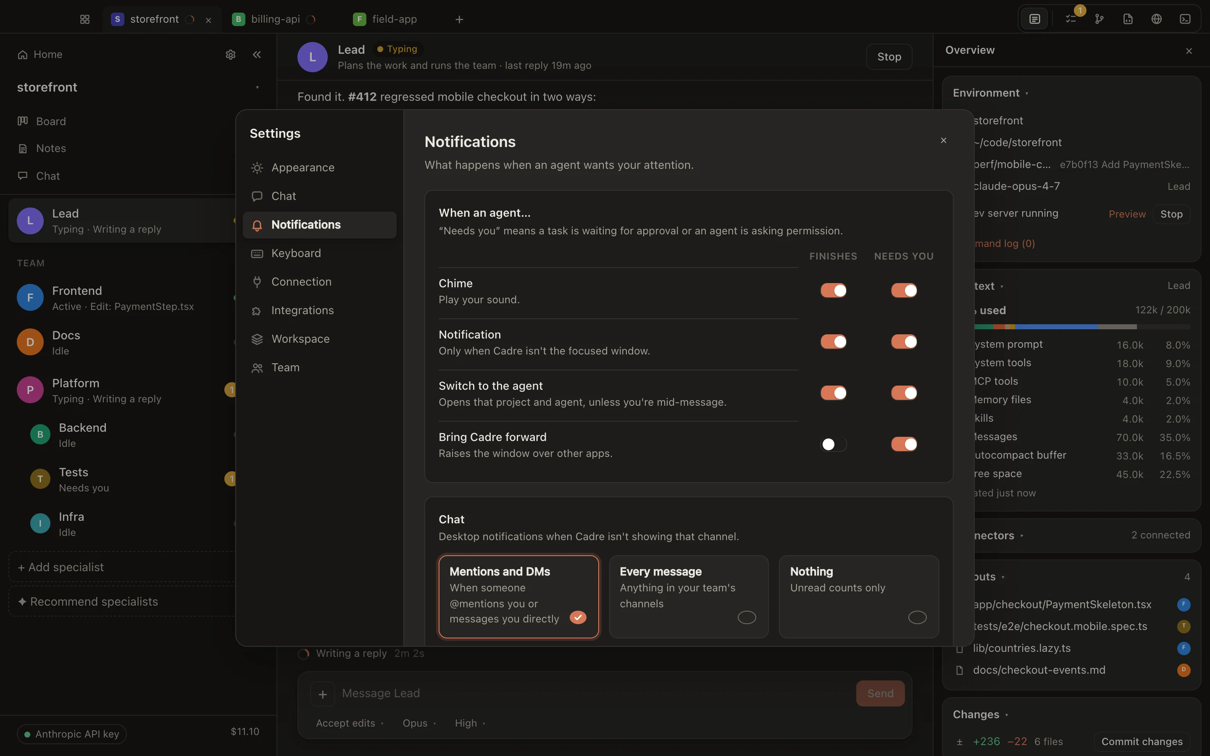Open the tasks checklist icon with badge
The width and height of the screenshot is (1210, 756).
[1071, 19]
